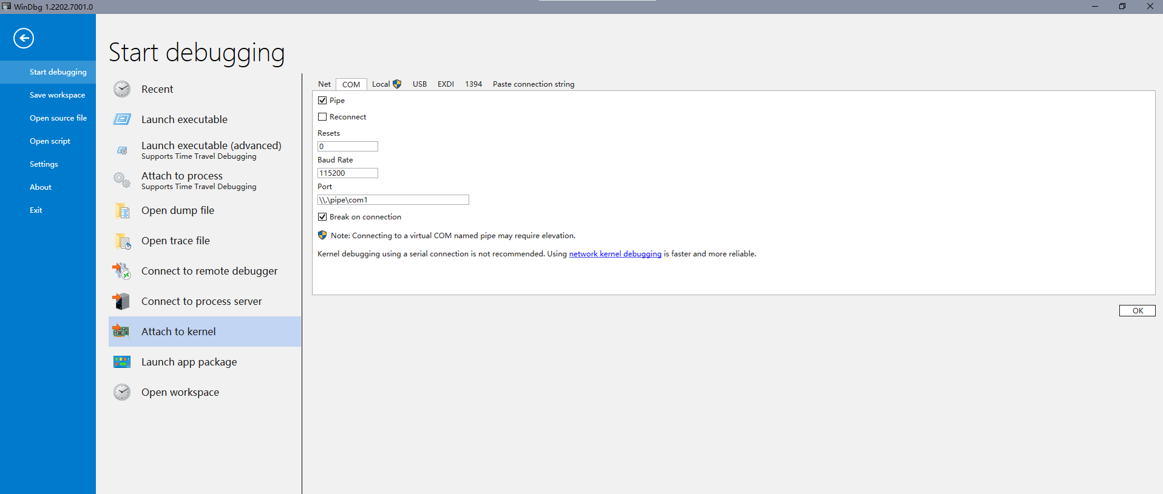The height and width of the screenshot is (494, 1163).
Task: Select the Open dump file label
Action: (178, 210)
